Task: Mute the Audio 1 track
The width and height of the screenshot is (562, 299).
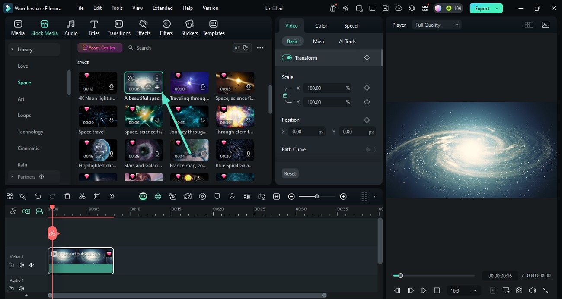Action: (21, 288)
